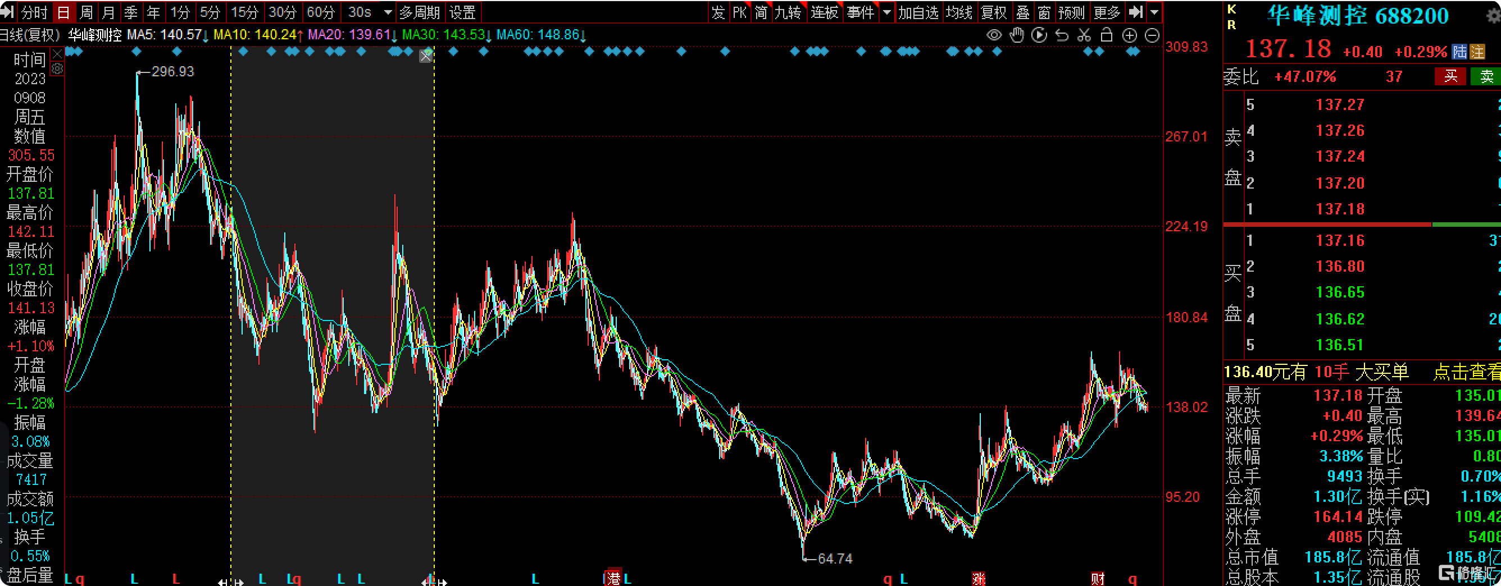Select the 季 quarterly period tab
Viewport: 1501px width, 586px height.
(x=131, y=12)
